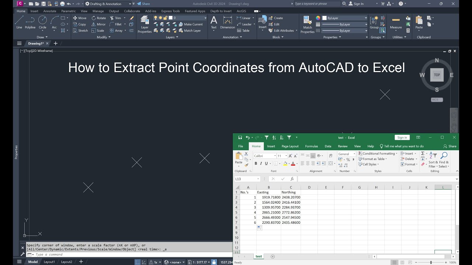
Task: Open the Conditional Formatting dropdown
Action: pyautogui.click(x=378, y=153)
